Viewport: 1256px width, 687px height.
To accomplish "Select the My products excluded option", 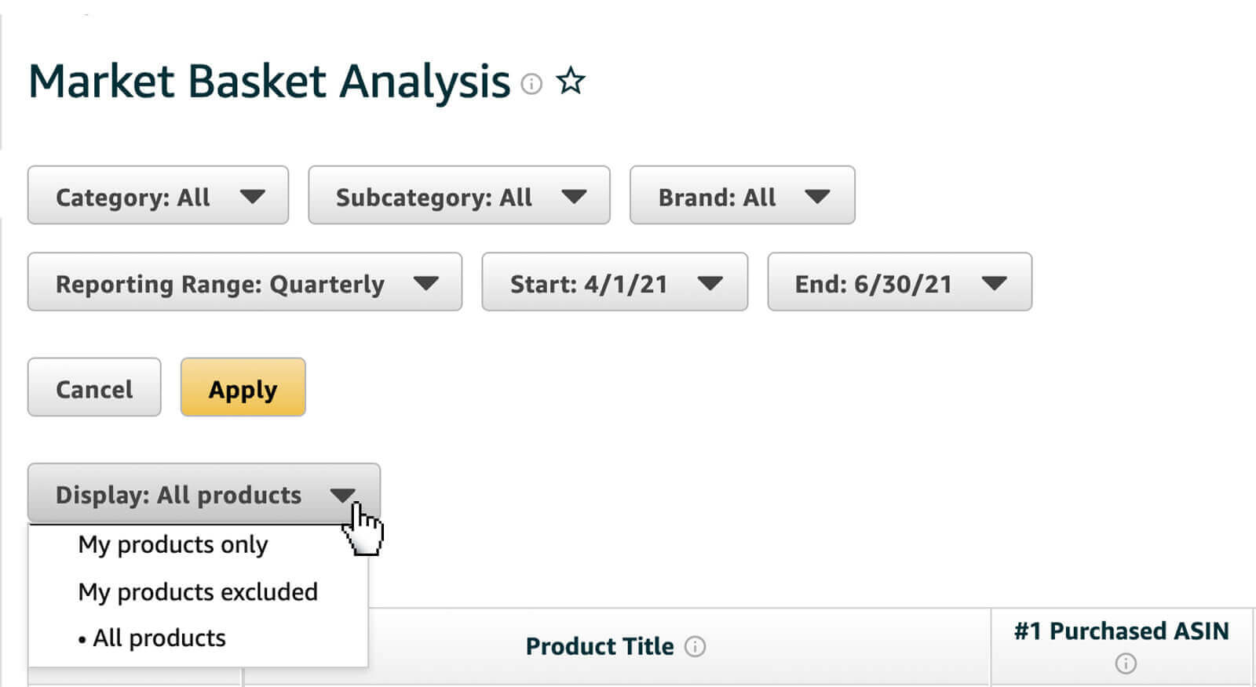I will [x=198, y=591].
